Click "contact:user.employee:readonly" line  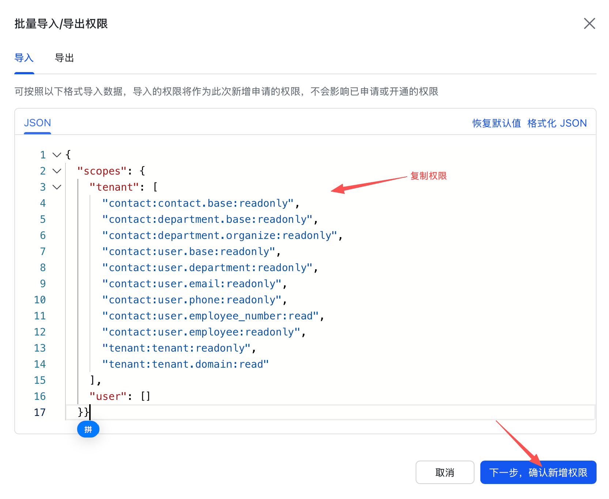point(204,332)
